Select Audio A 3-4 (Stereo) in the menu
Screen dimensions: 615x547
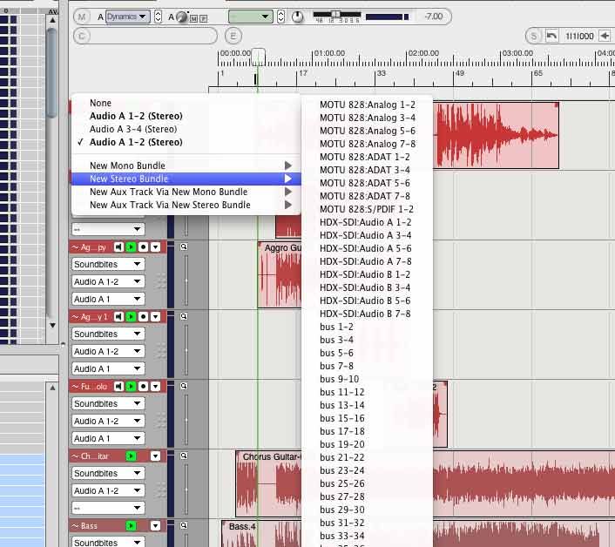pyautogui.click(x=186, y=129)
